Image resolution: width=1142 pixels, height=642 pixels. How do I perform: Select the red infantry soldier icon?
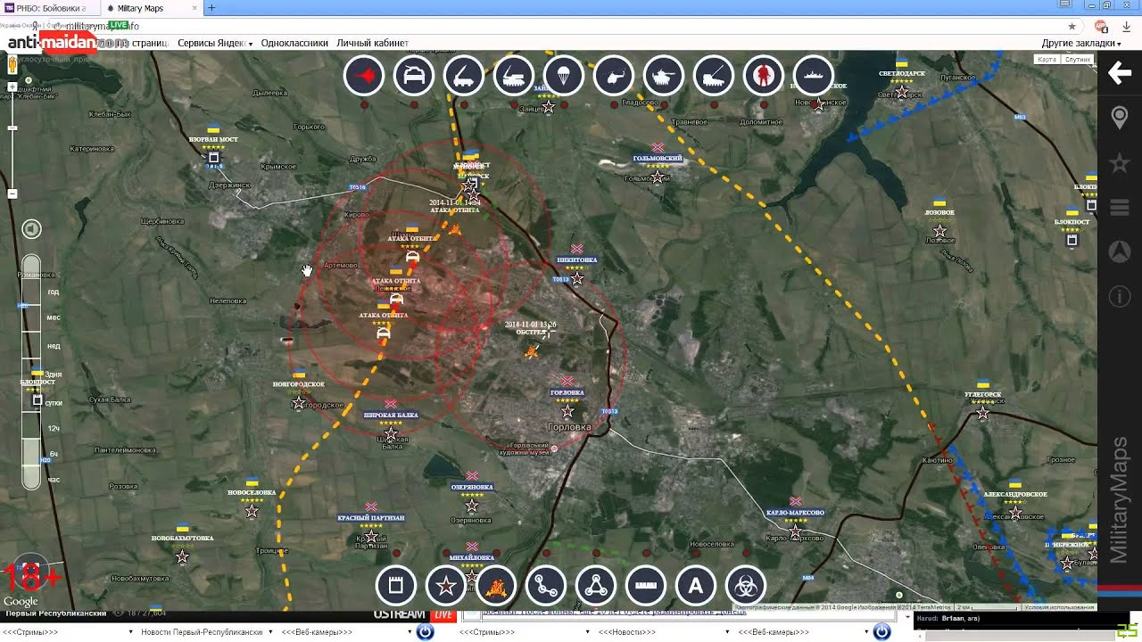pos(763,77)
